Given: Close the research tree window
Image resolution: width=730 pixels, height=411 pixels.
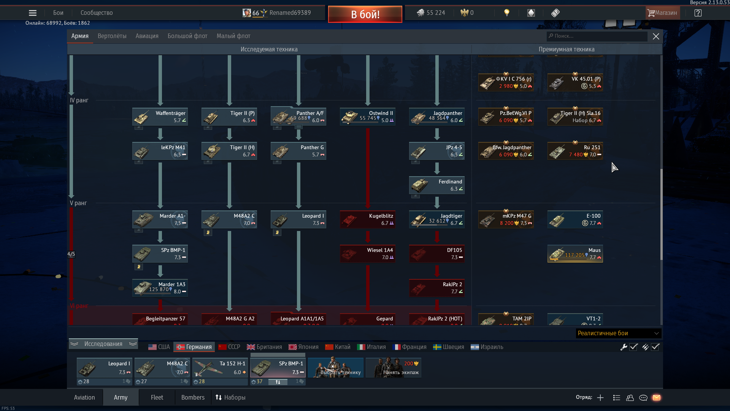Looking at the screenshot, I should [x=656, y=36].
